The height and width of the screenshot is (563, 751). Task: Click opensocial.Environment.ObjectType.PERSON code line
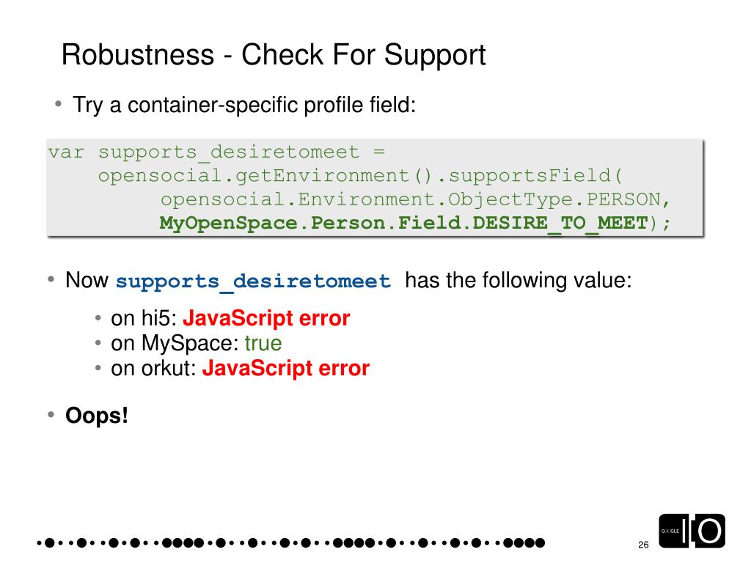coord(415,199)
